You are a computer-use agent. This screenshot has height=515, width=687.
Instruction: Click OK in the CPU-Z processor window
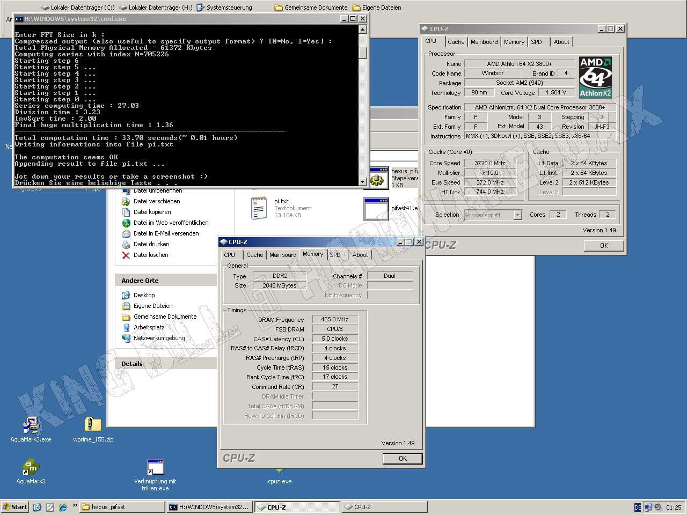point(604,246)
